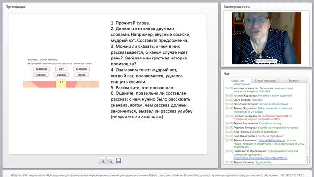Click the word box 'мама' on the slide
The width and height of the screenshot is (314, 177).
tap(82, 75)
